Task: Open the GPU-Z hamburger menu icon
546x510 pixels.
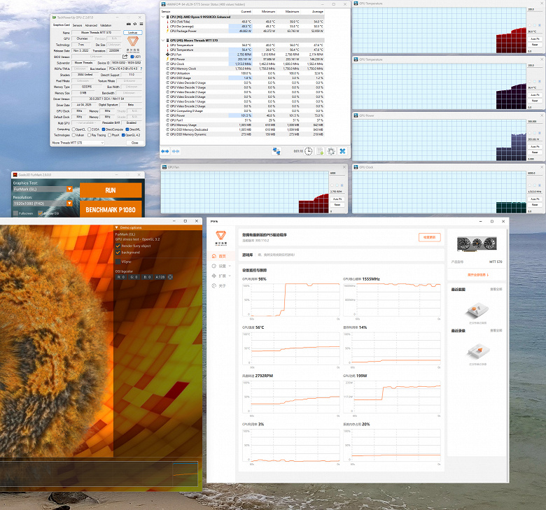Action: coord(141,24)
